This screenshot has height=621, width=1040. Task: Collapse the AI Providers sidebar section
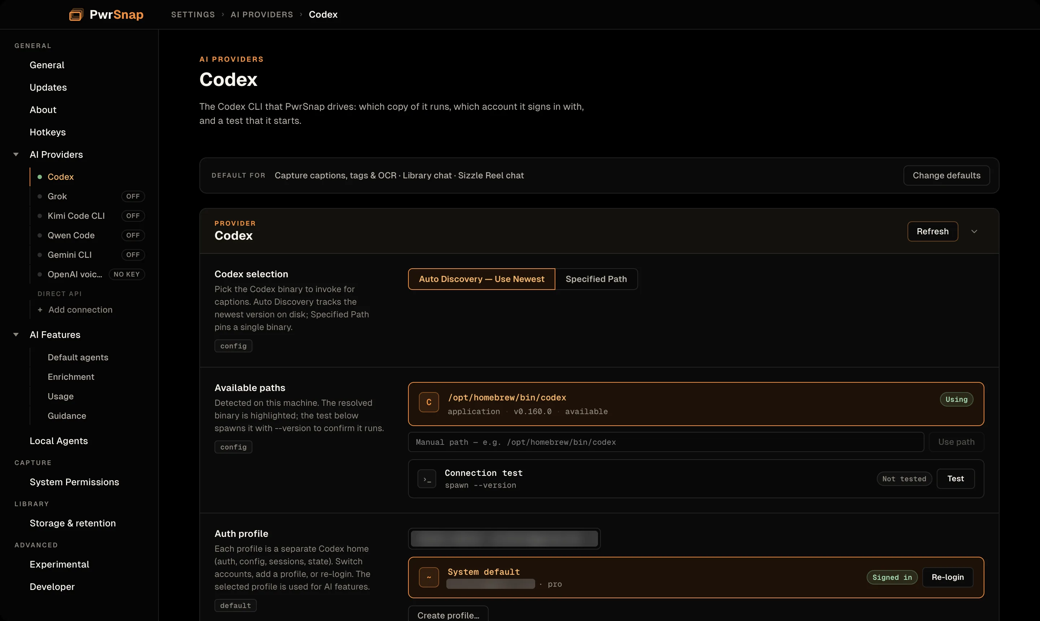[x=16, y=155]
